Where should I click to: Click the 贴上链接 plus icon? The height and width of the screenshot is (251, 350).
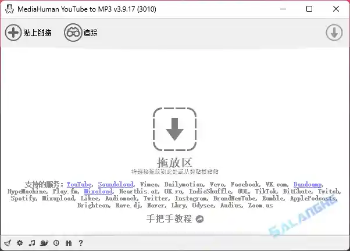[13, 33]
